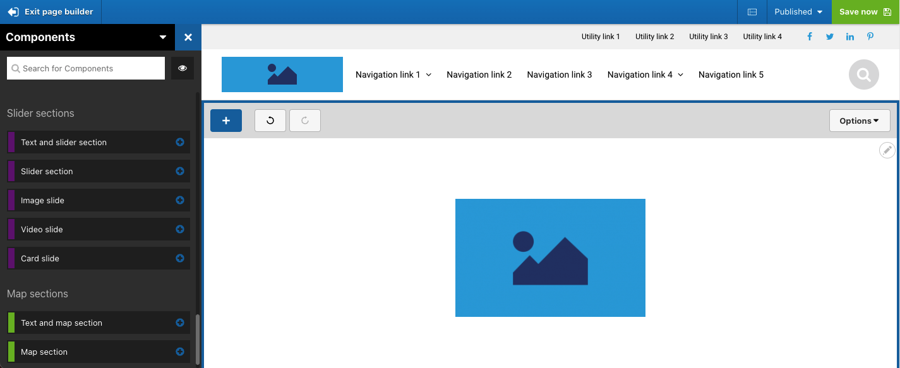Add the Slider section component with plus icon
900x368 pixels.
tap(180, 171)
